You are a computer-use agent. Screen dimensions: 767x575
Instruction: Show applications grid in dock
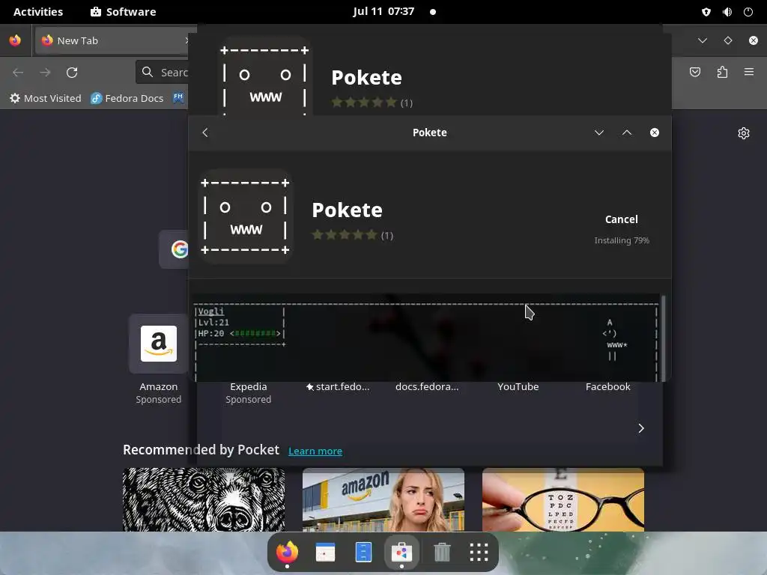click(479, 552)
